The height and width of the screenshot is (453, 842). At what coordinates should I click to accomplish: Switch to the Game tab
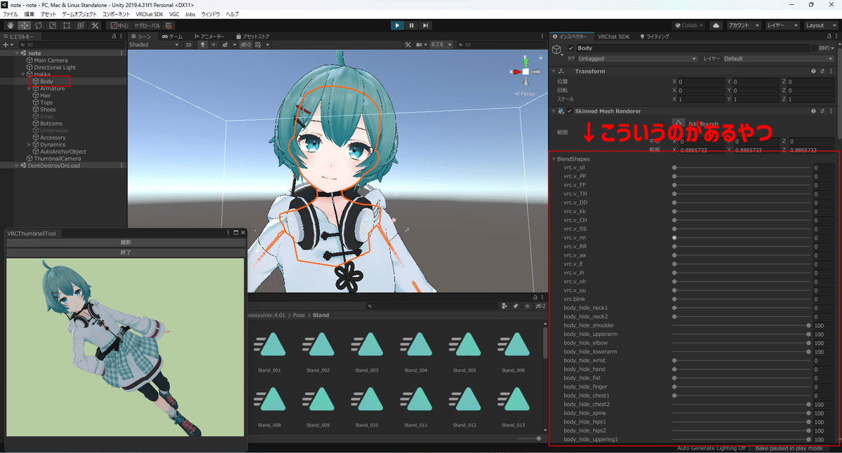click(172, 36)
